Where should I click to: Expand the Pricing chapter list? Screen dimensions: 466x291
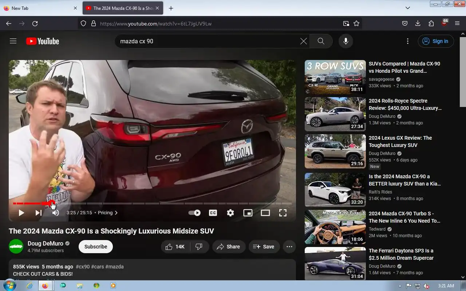108,213
